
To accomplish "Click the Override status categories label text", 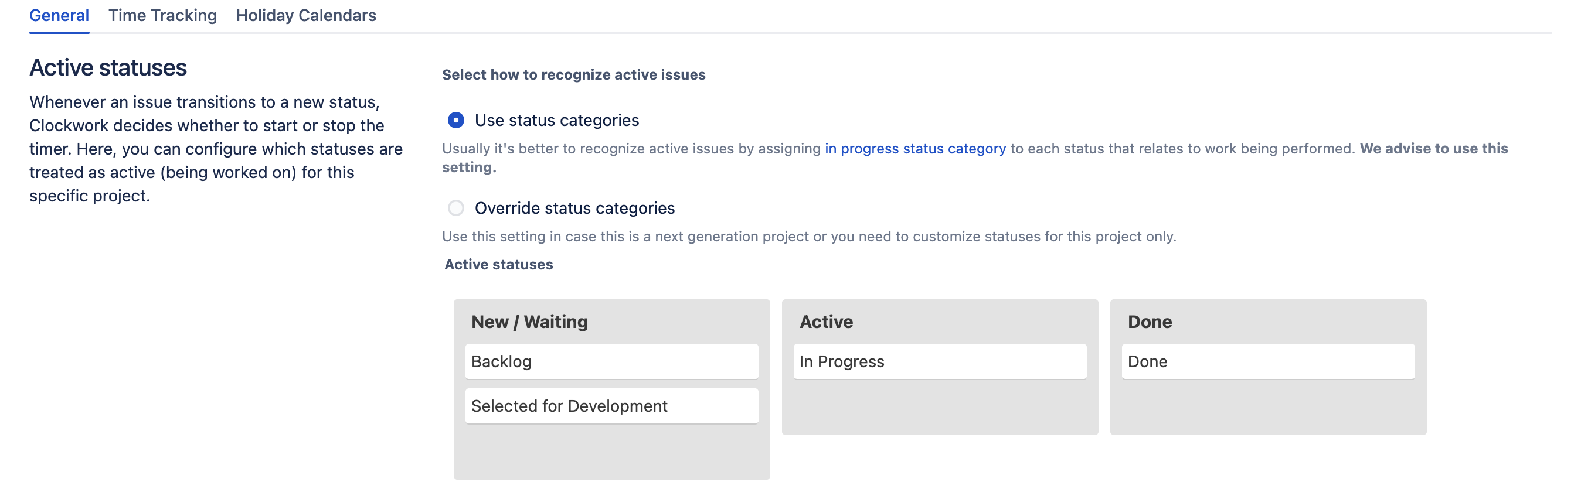I will click(574, 208).
